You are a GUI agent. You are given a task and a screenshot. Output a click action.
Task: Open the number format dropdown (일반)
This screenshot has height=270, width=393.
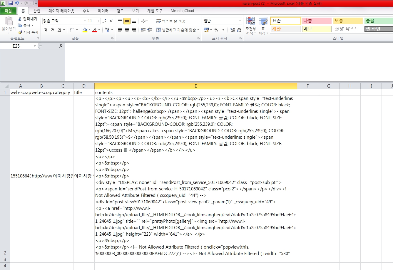240,21
